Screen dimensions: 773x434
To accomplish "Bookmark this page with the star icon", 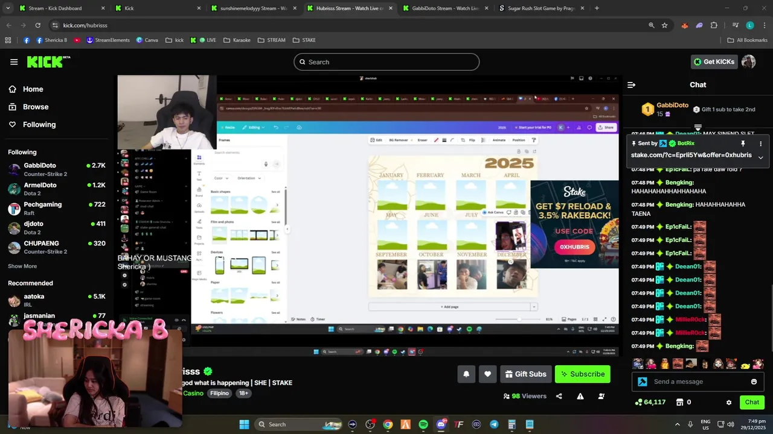I will click(664, 25).
